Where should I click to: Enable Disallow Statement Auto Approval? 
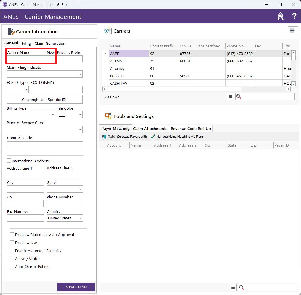[x=12, y=235]
